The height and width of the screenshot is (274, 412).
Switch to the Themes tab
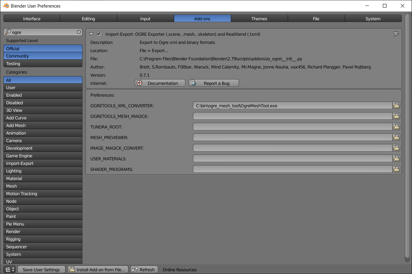259,18
